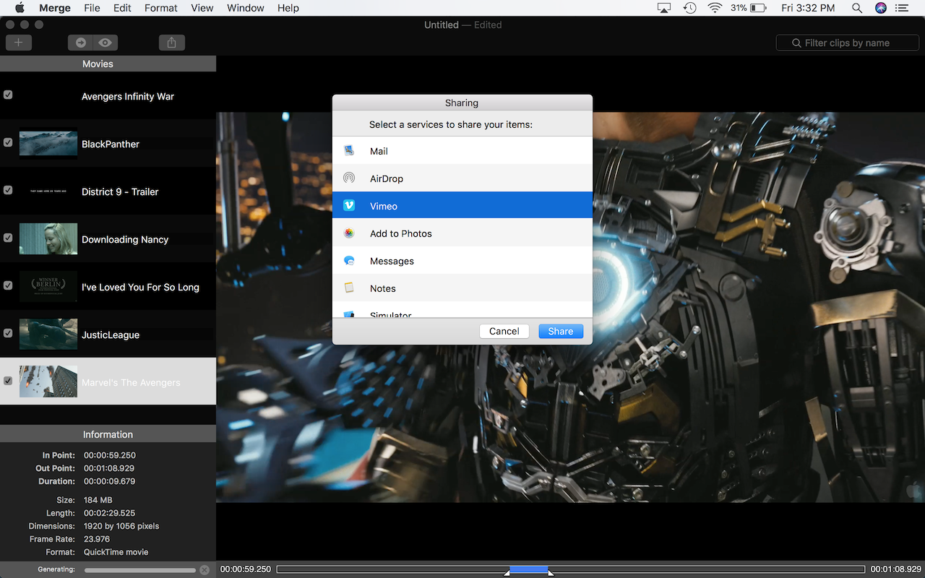Select I've Loved You For So Long thumbnail

pos(48,286)
